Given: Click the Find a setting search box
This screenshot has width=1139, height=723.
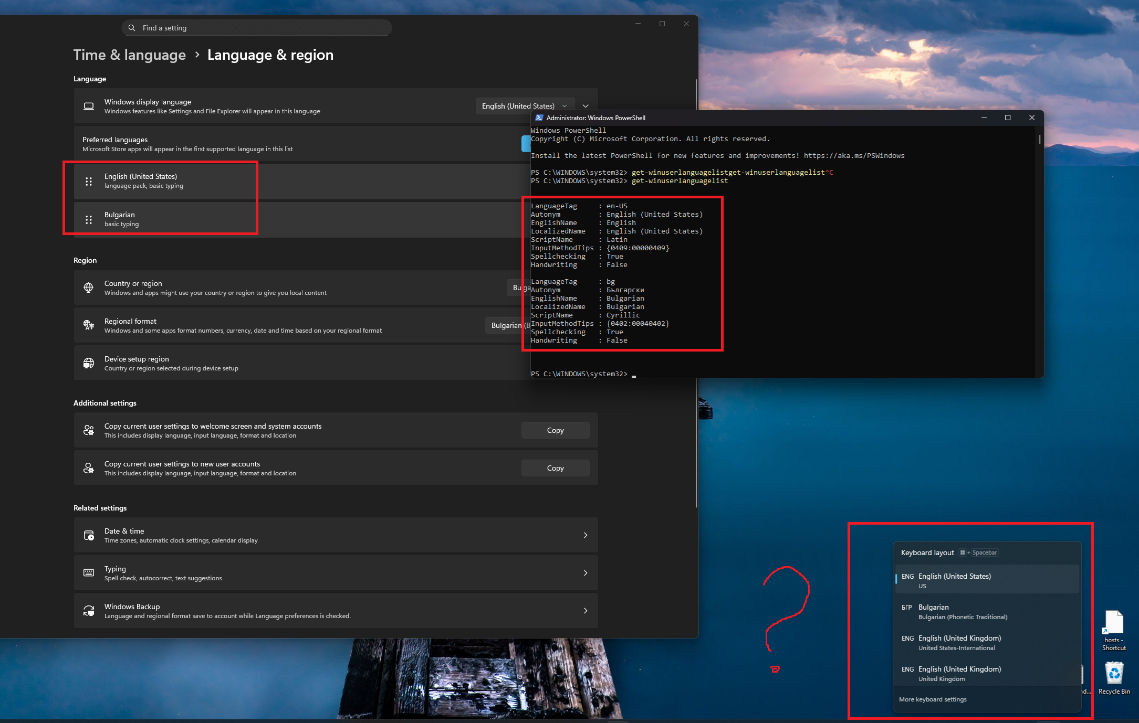Looking at the screenshot, I should pyautogui.click(x=257, y=28).
